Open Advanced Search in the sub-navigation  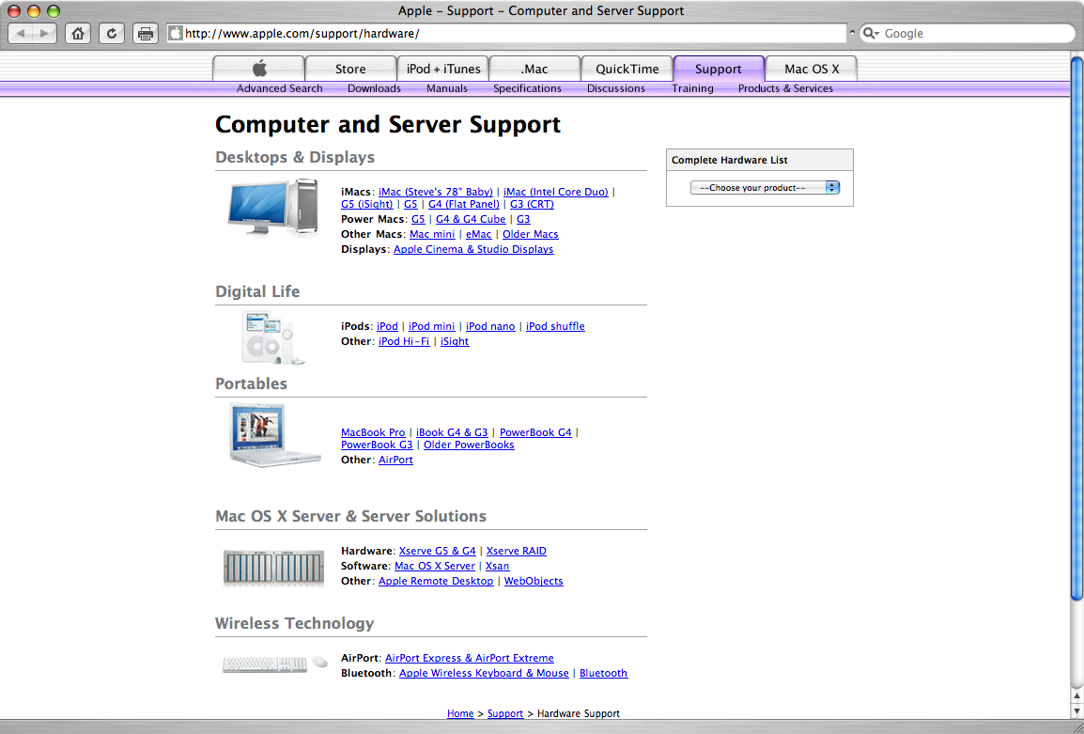279,88
